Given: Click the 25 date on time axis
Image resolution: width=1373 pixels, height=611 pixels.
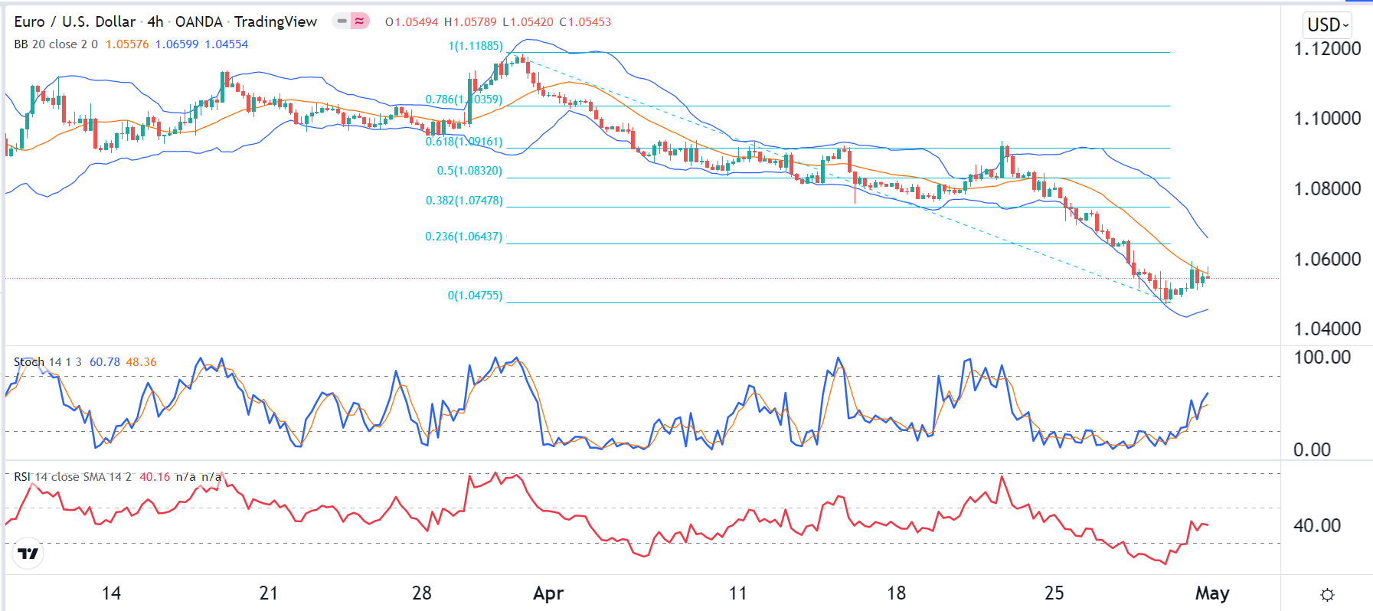Looking at the screenshot, I should click(x=1054, y=593).
